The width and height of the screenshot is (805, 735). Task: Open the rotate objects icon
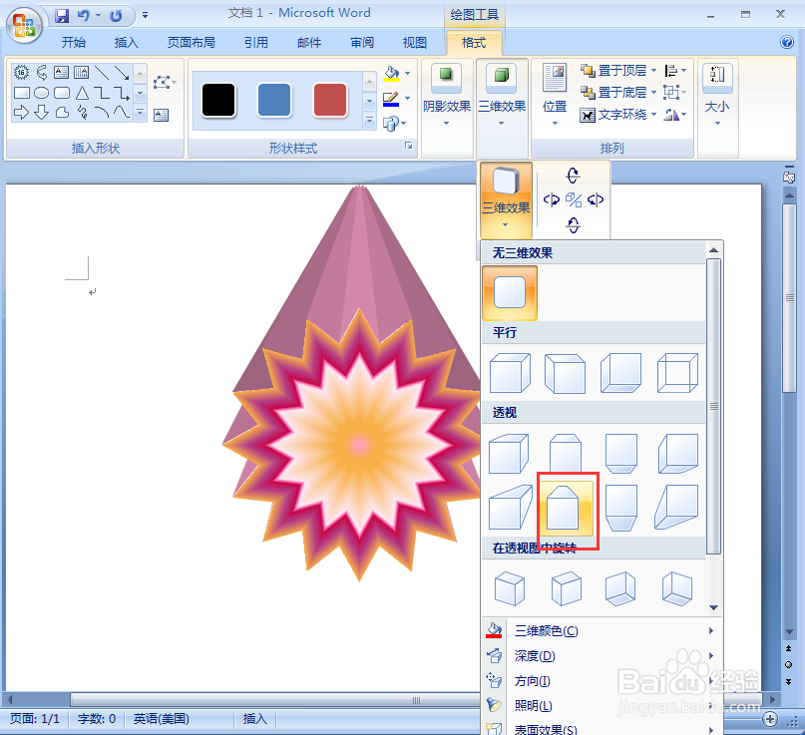(x=674, y=115)
